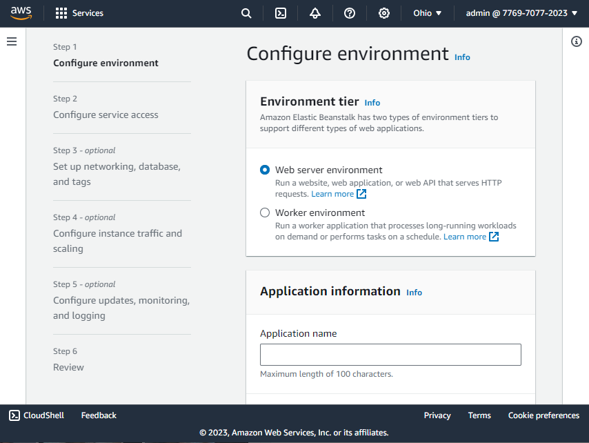
Task: Select Worker environment radio button
Action: tap(265, 213)
